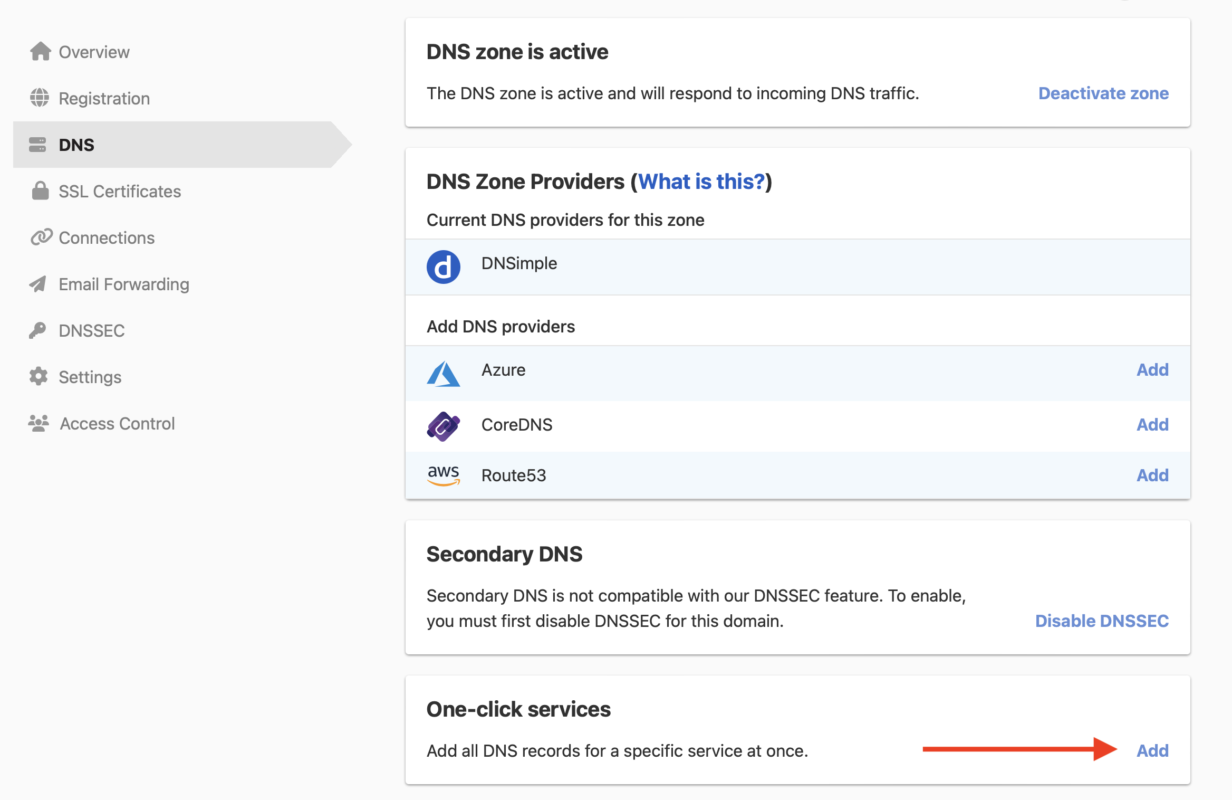Screen dimensions: 1232x800
Task: Click the DNSSEC key icon
Action: click(39, 330)
